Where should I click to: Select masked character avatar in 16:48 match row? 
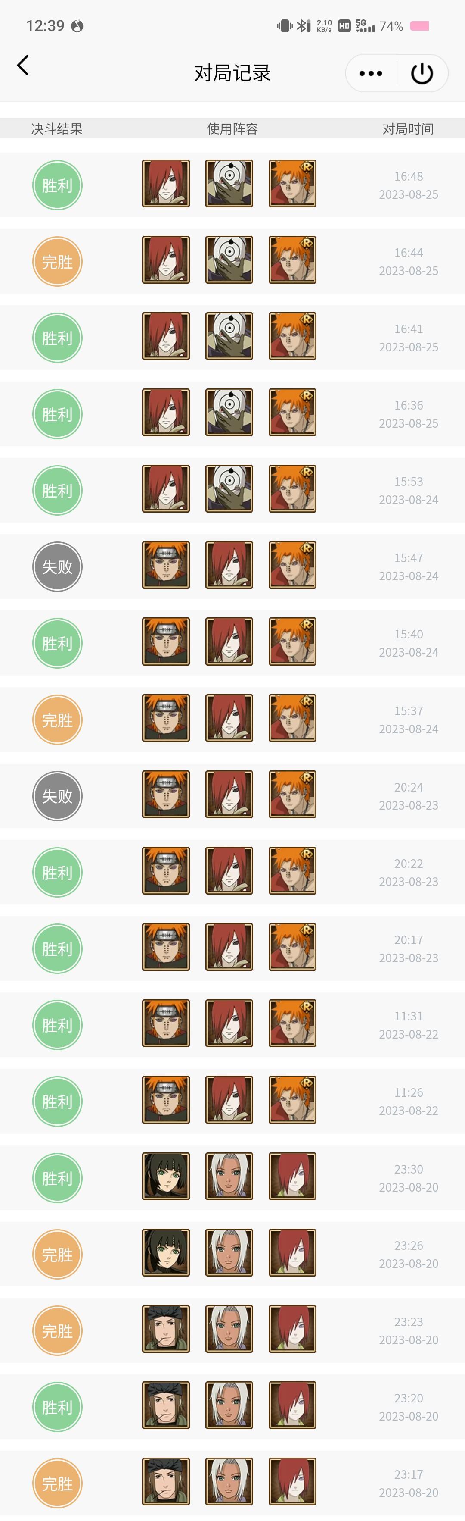(229, 184)
